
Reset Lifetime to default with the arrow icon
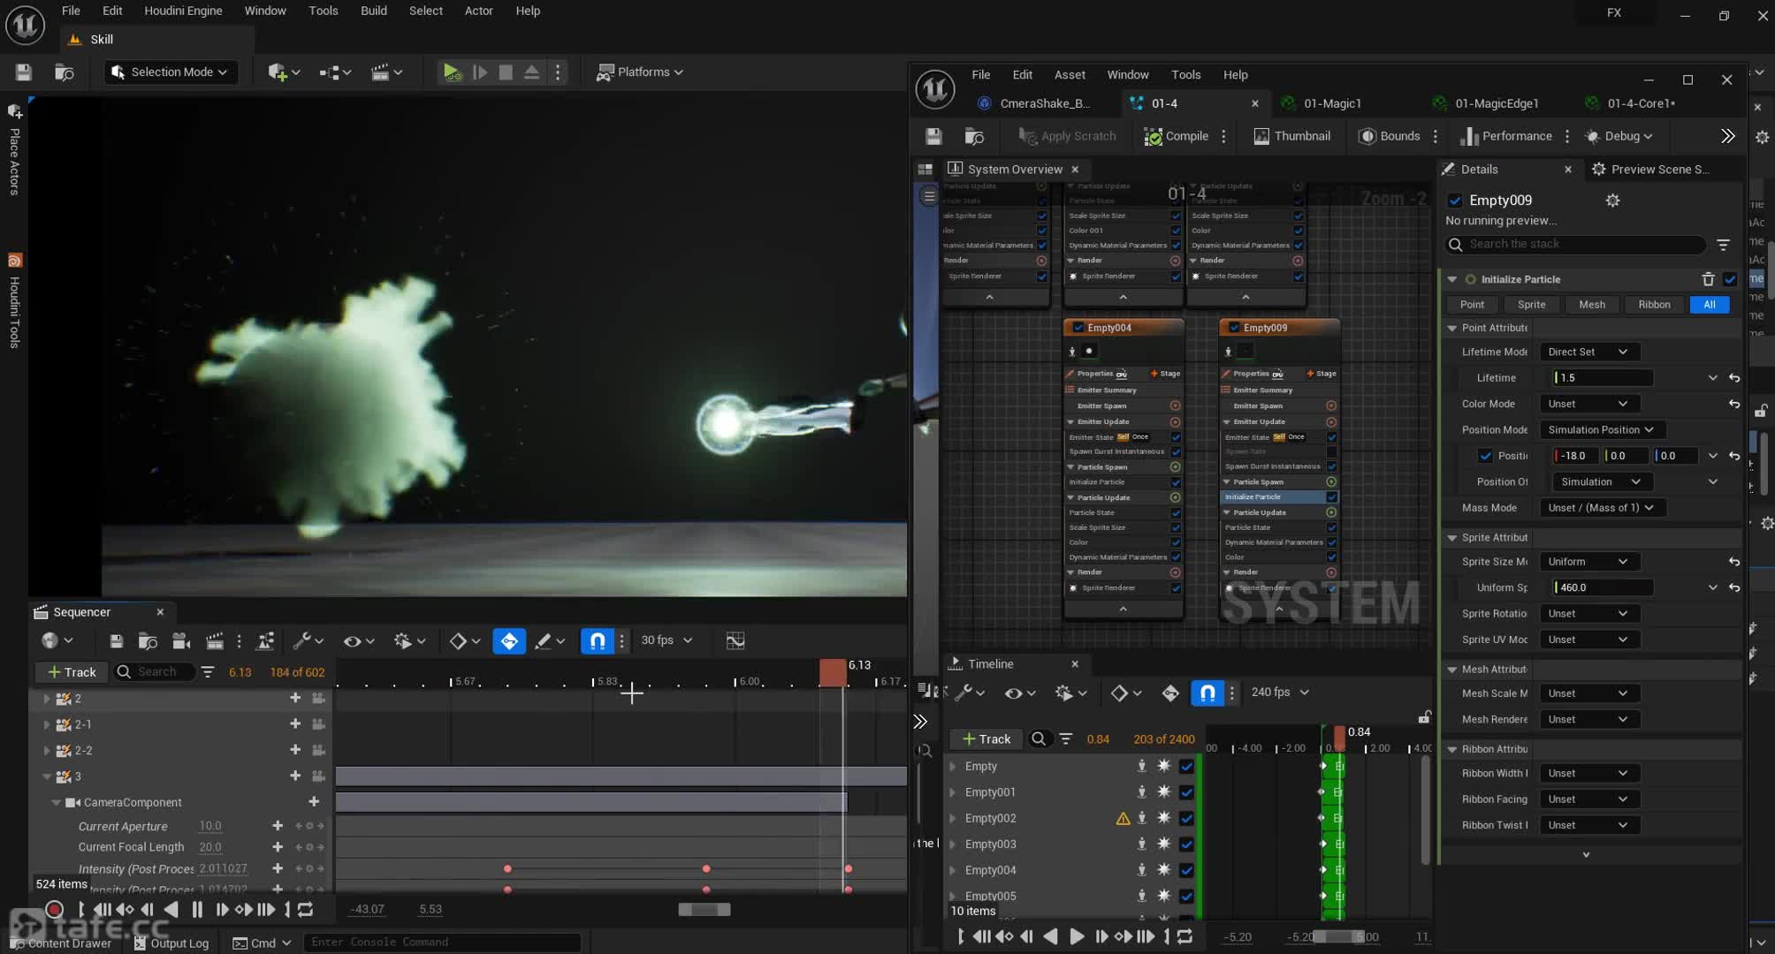(1734, 378)
